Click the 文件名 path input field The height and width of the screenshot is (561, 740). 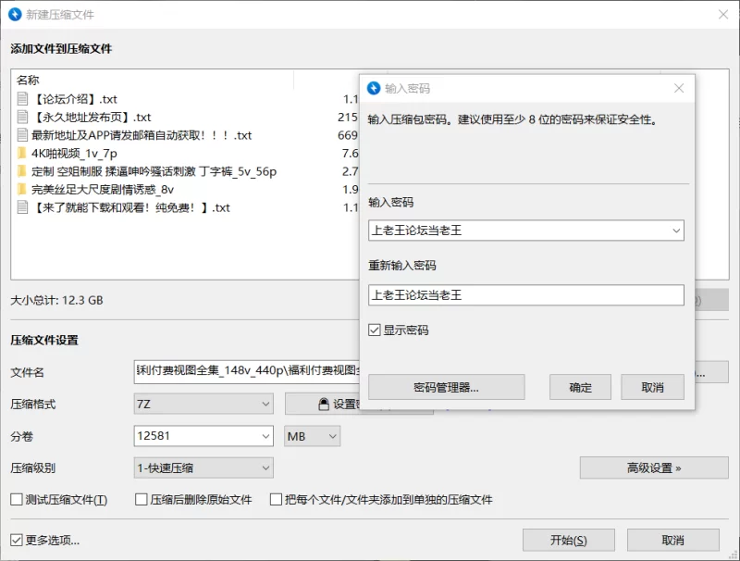pyautogui.click(x=247, y=371)
